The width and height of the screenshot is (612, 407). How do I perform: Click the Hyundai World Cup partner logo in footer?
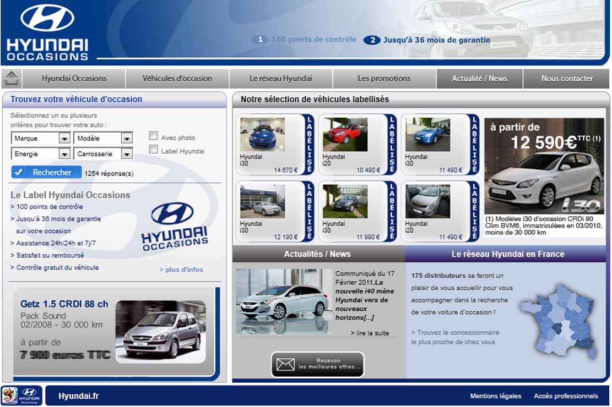(x=21, y=395)
